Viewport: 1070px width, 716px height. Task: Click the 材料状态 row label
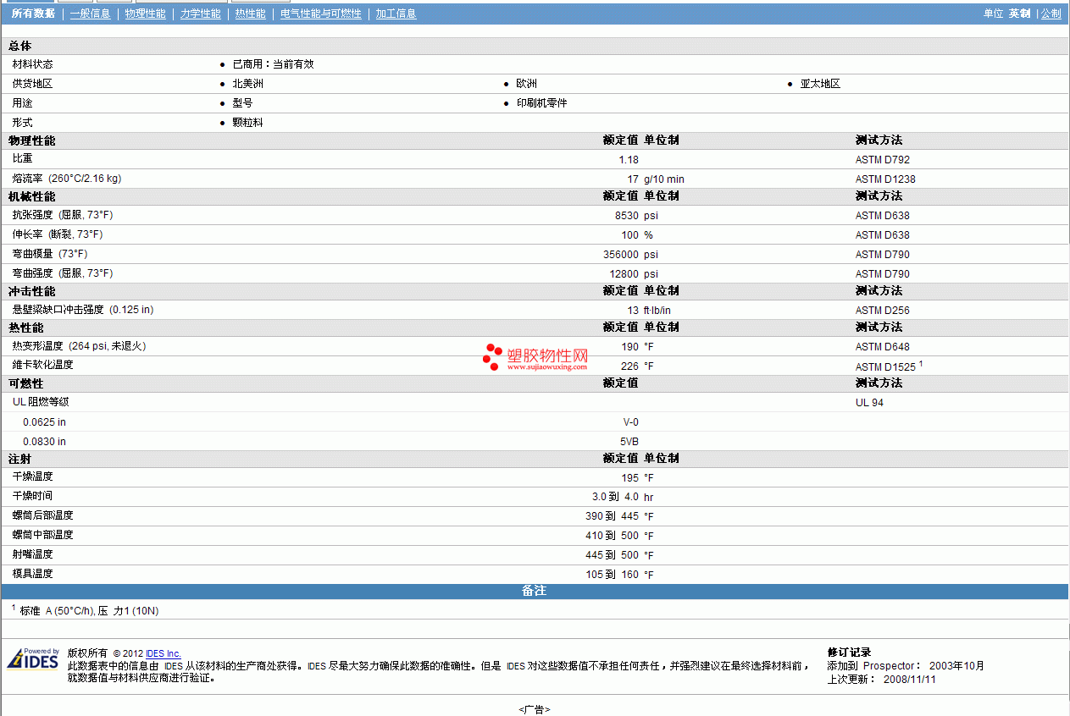(x=32, y=64)
